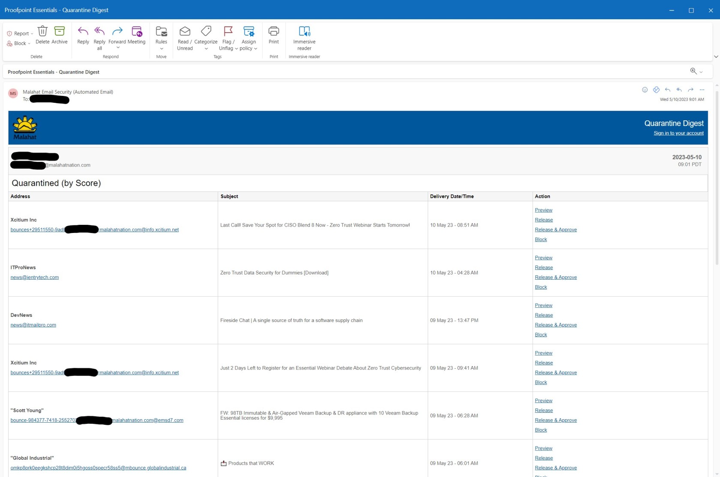This screenshot has width=720, height=477.
Task: Open the Rules icon in Move group
Action: pyautogui.click(x=161, y=31)
